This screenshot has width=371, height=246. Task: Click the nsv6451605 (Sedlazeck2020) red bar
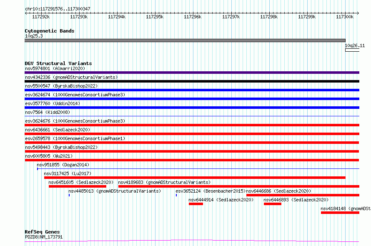coord(78,186)
